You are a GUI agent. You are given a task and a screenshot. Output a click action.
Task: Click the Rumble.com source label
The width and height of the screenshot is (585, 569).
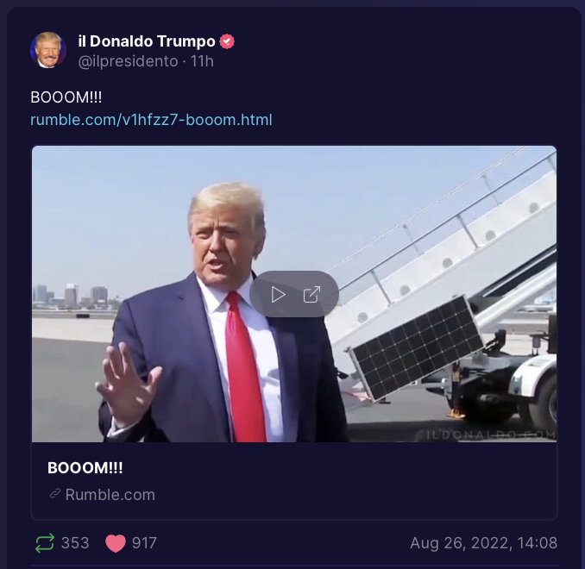110,494
